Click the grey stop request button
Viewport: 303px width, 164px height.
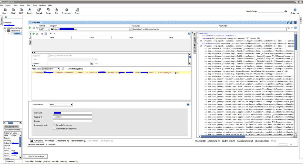click(34, 28)
